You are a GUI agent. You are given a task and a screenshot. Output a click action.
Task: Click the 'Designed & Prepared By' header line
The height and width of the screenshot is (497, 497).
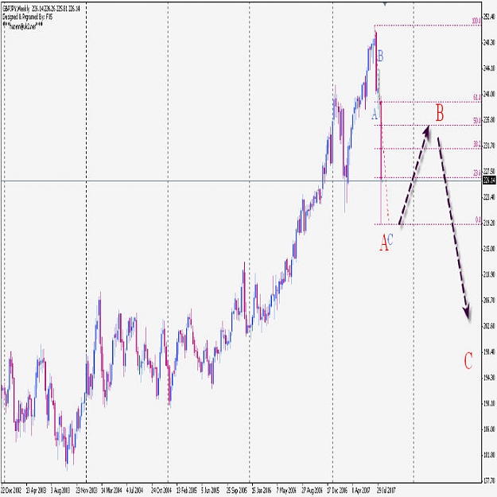point(28,17)
